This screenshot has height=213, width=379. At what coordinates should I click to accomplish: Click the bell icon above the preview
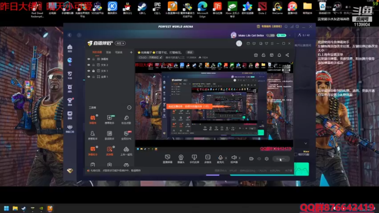pyautogui.click(x=279, y=55)
